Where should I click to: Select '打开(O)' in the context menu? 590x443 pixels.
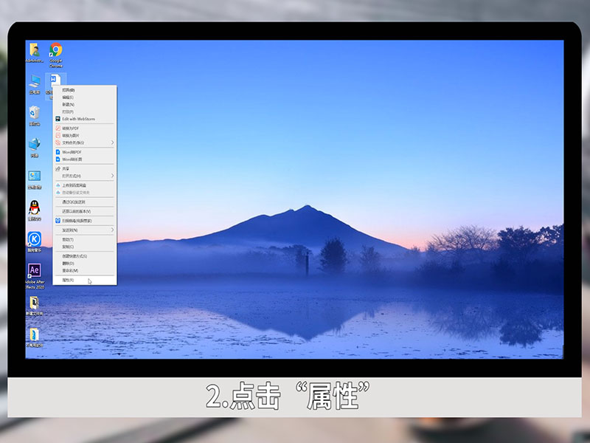(x=69, y=90)
